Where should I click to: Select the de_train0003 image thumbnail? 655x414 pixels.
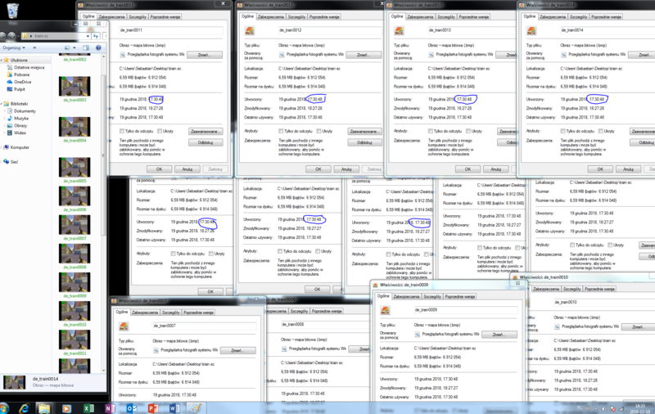75,86
